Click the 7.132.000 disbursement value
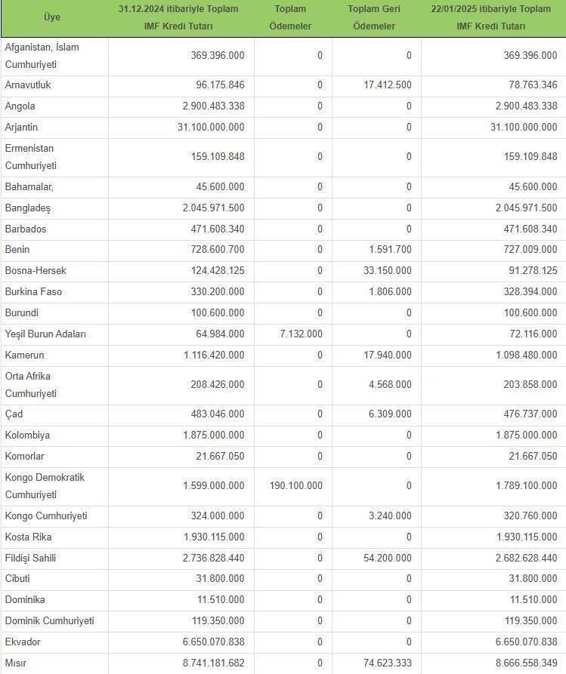This screenshot has width=566, height=674. [x=301, y=334]
